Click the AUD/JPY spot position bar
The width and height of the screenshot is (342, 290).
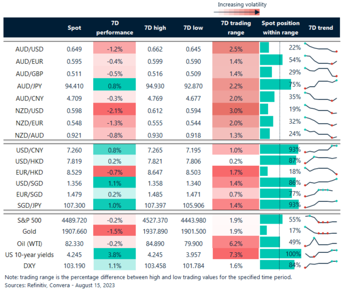(276, 84)
